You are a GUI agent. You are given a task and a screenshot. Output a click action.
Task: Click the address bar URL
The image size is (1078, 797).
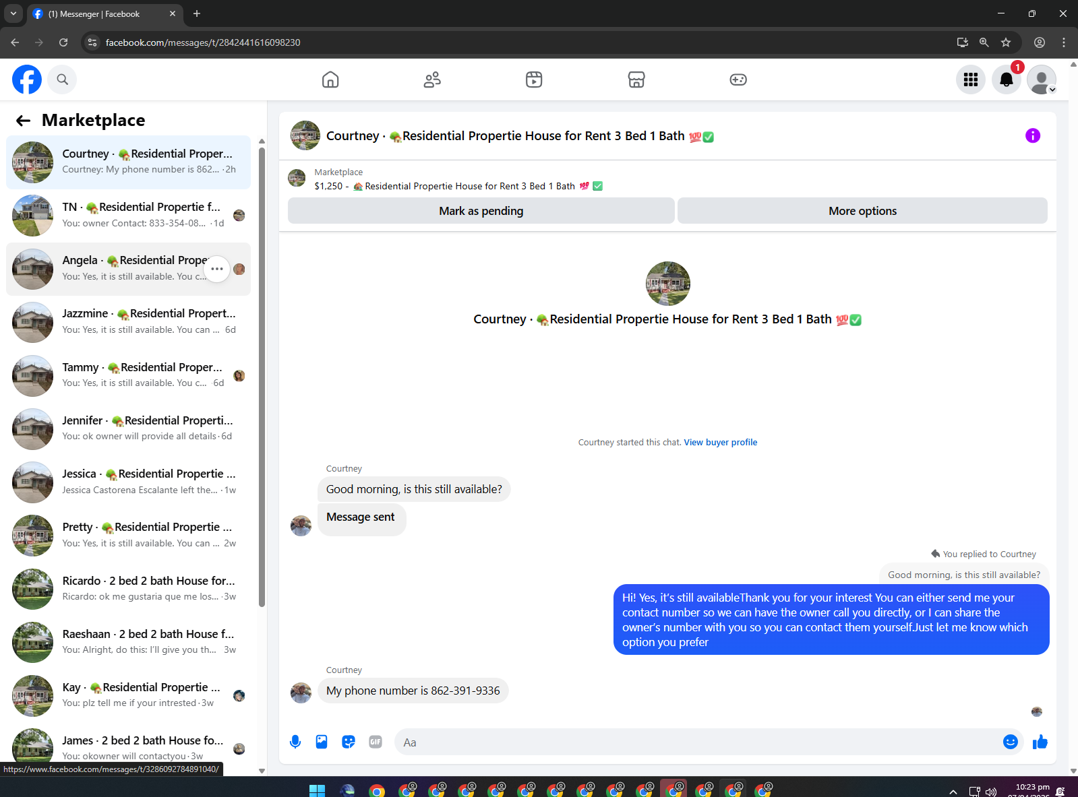(203, 42)
